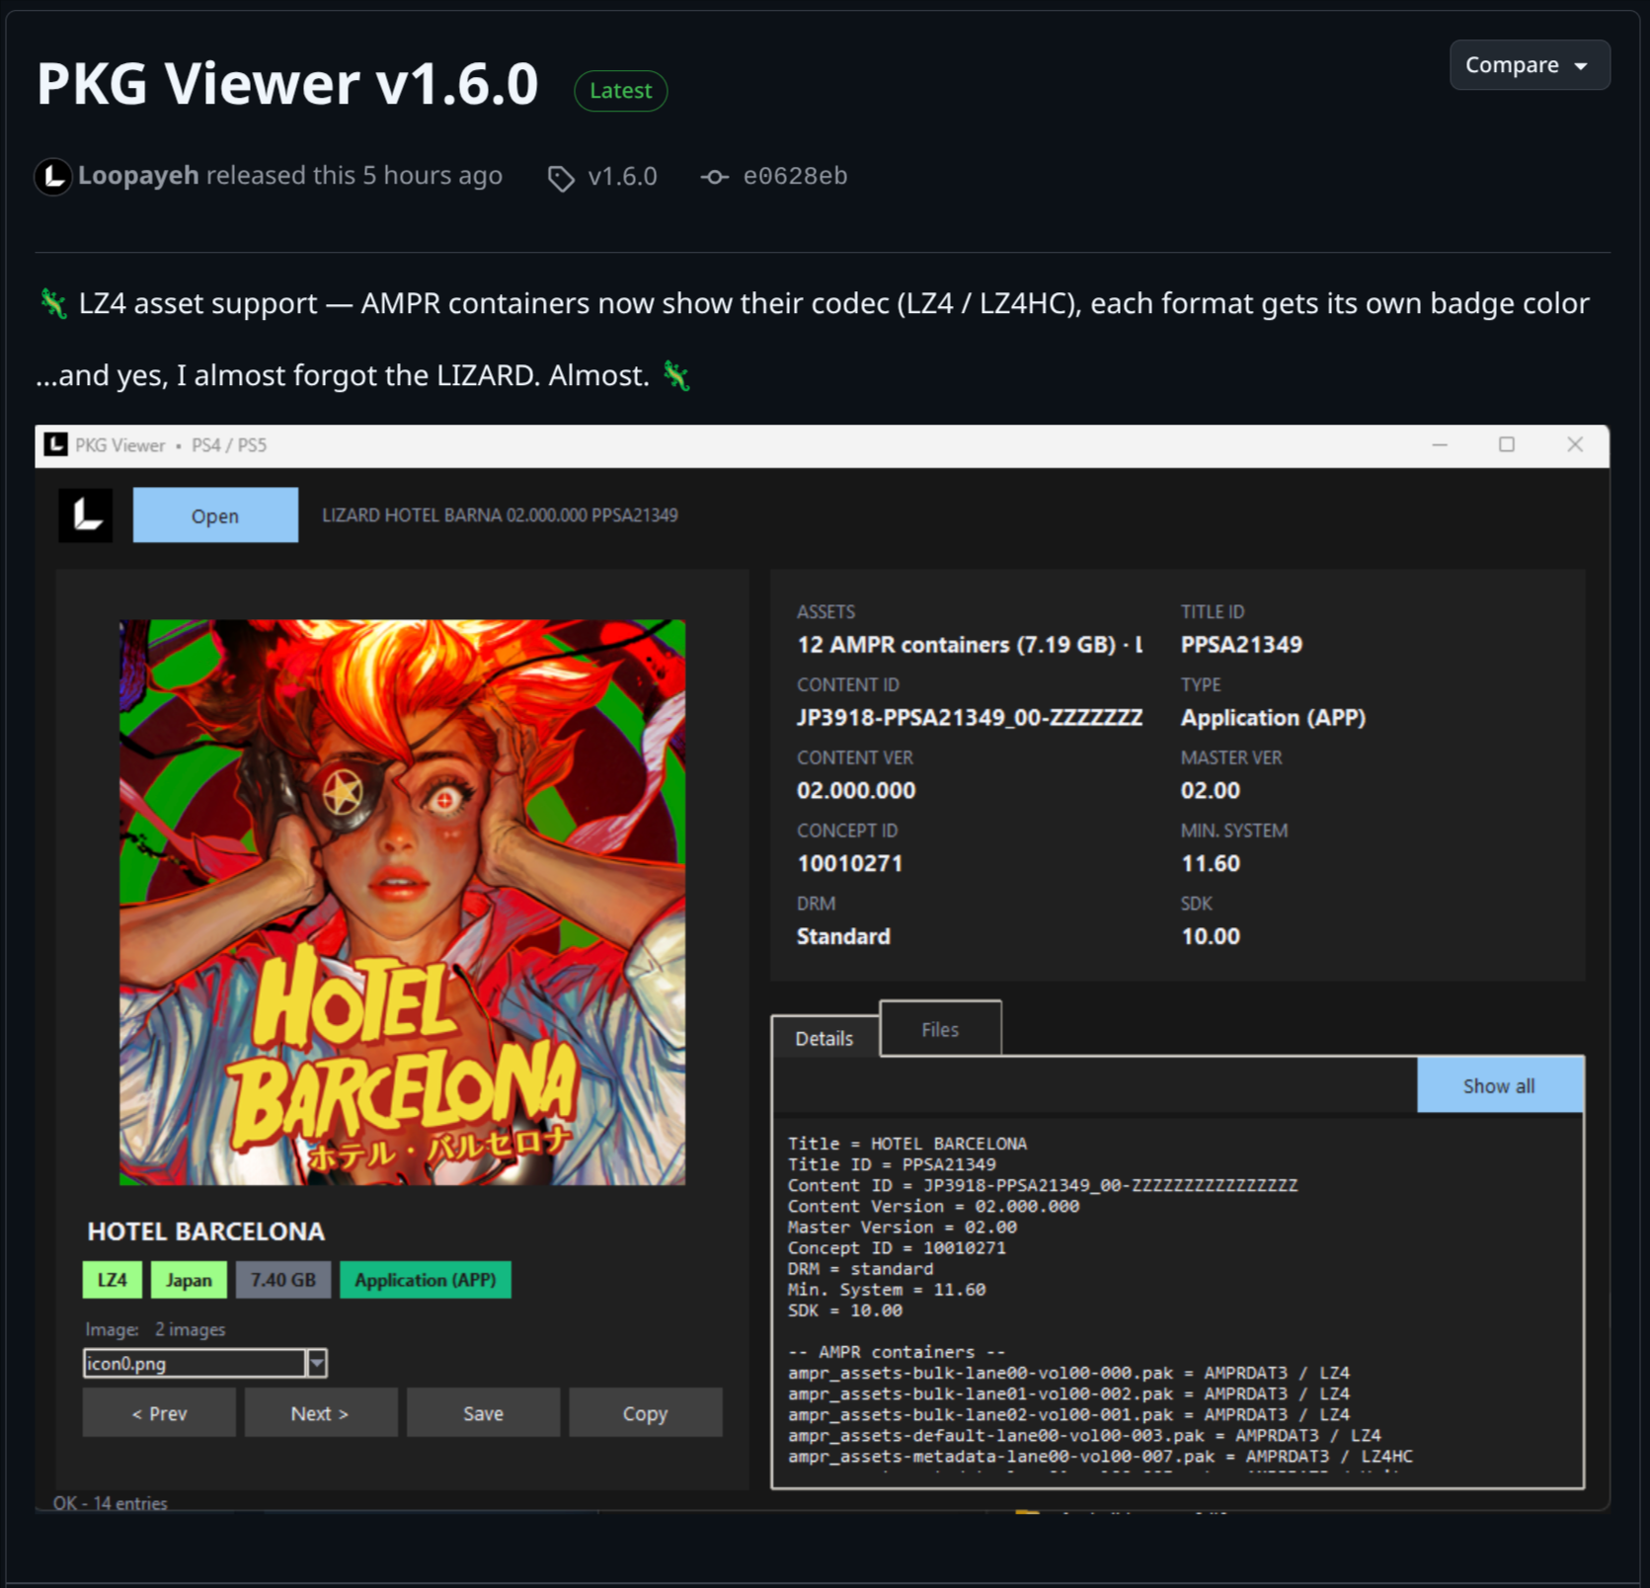Select the Details tab
This screenshot has width=1650, height=1588.
825,1038
